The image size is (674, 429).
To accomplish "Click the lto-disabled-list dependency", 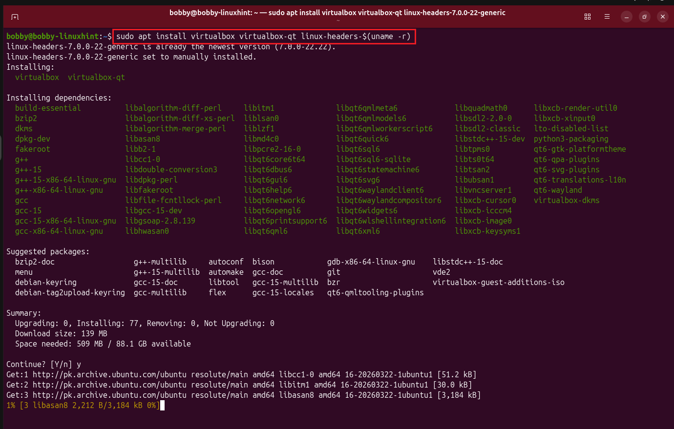I will [x=571, y=128].
